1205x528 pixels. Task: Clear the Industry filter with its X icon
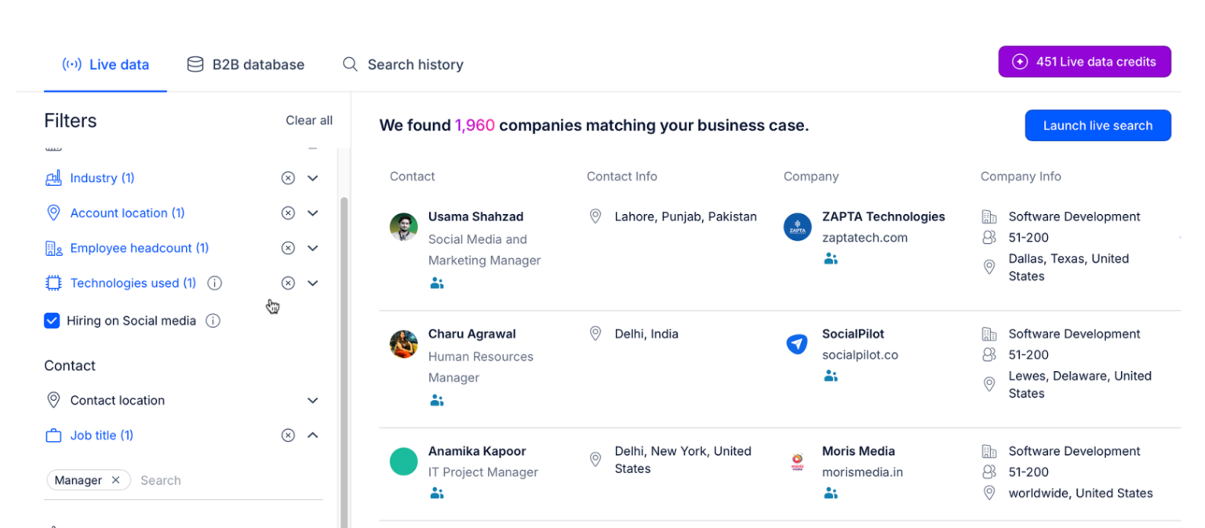click(x=288, y=178)
